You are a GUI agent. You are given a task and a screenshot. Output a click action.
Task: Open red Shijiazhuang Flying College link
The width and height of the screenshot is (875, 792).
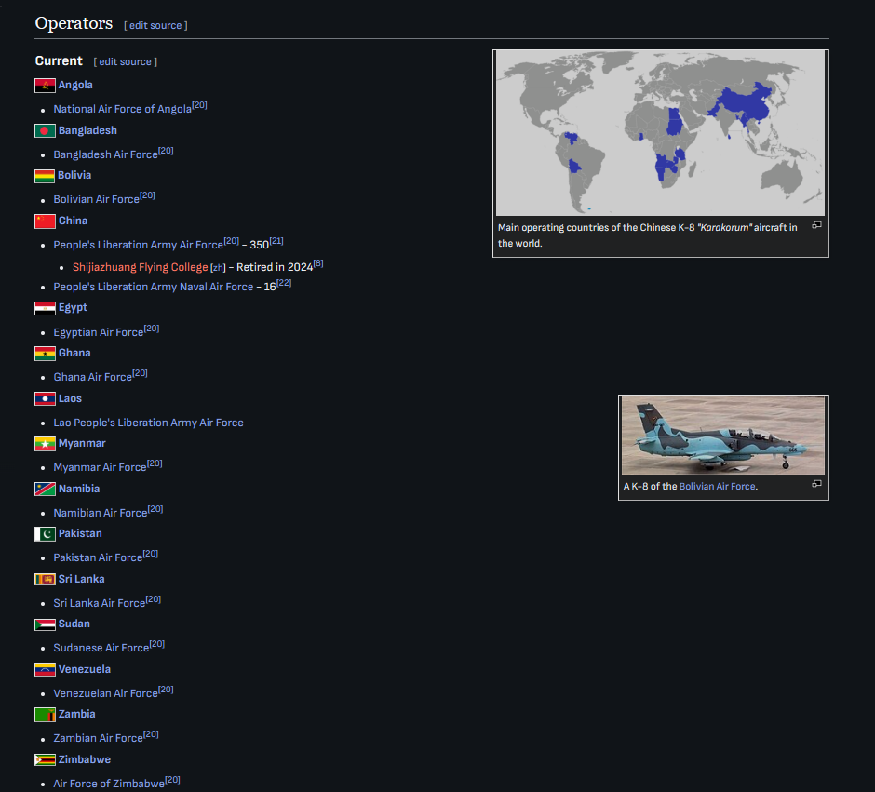140,268
